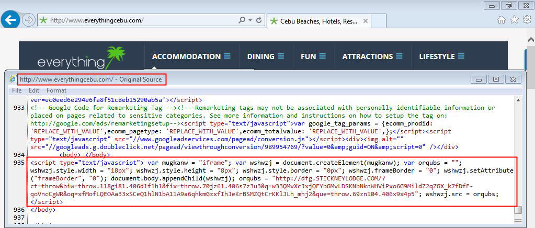Screen dimensions: 535x228
Task: Click the green star favicon in address bar
Action: pos(43,20)
